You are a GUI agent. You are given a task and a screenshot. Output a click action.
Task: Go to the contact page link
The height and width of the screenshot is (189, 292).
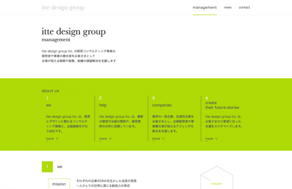point(244,7)
